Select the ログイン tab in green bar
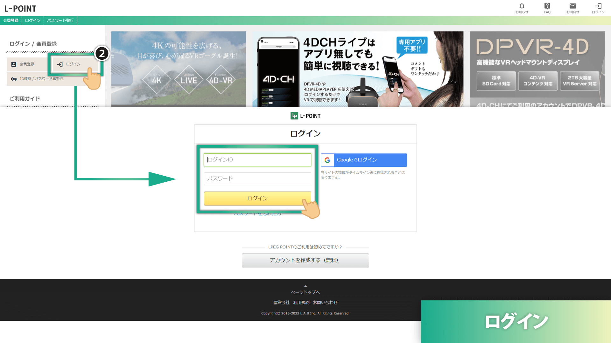 [33, 20]
